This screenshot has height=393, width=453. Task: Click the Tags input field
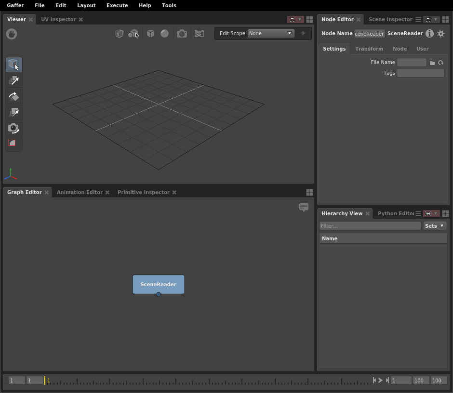[420, 73]
